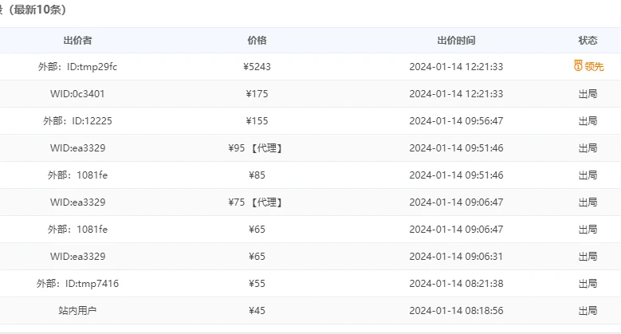Click the ¥95 【代理】 proxy bid
The width and height of the screenshot is (621, 334).
coord(255,148)
